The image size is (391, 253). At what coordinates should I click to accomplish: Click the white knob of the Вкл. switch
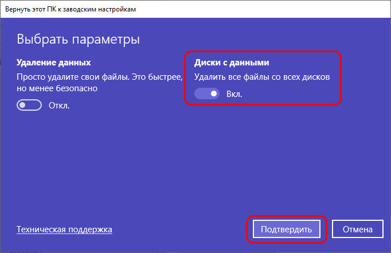tap(213, 94)
